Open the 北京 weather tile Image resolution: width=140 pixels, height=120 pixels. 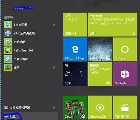tap(75, 74)
